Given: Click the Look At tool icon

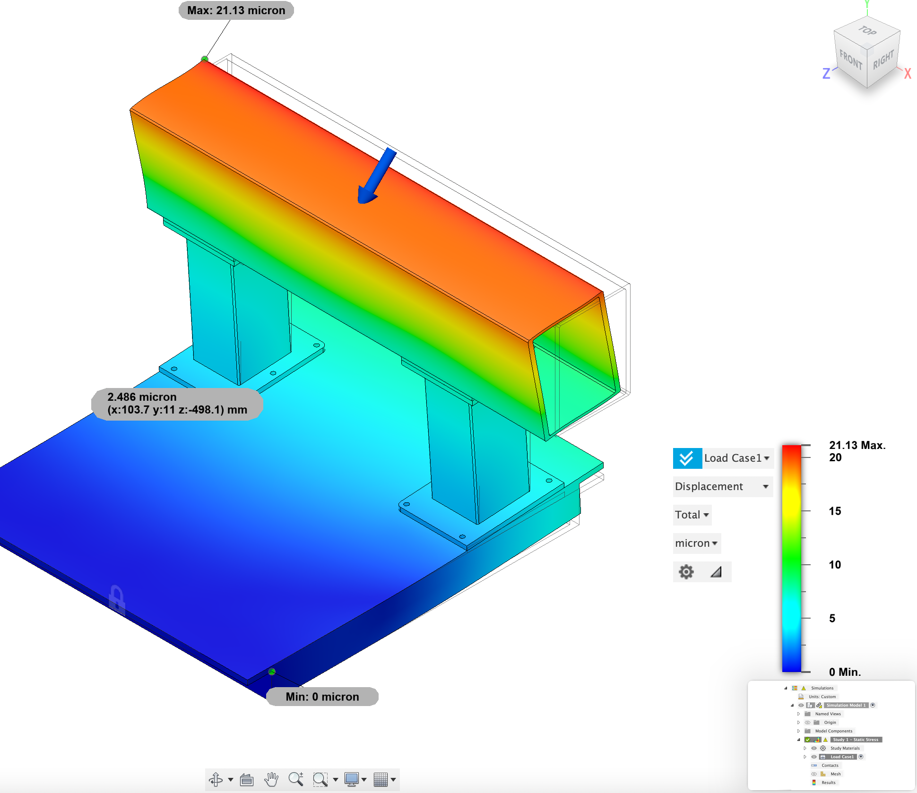Looking at the screenshot, I should (247, 779).
